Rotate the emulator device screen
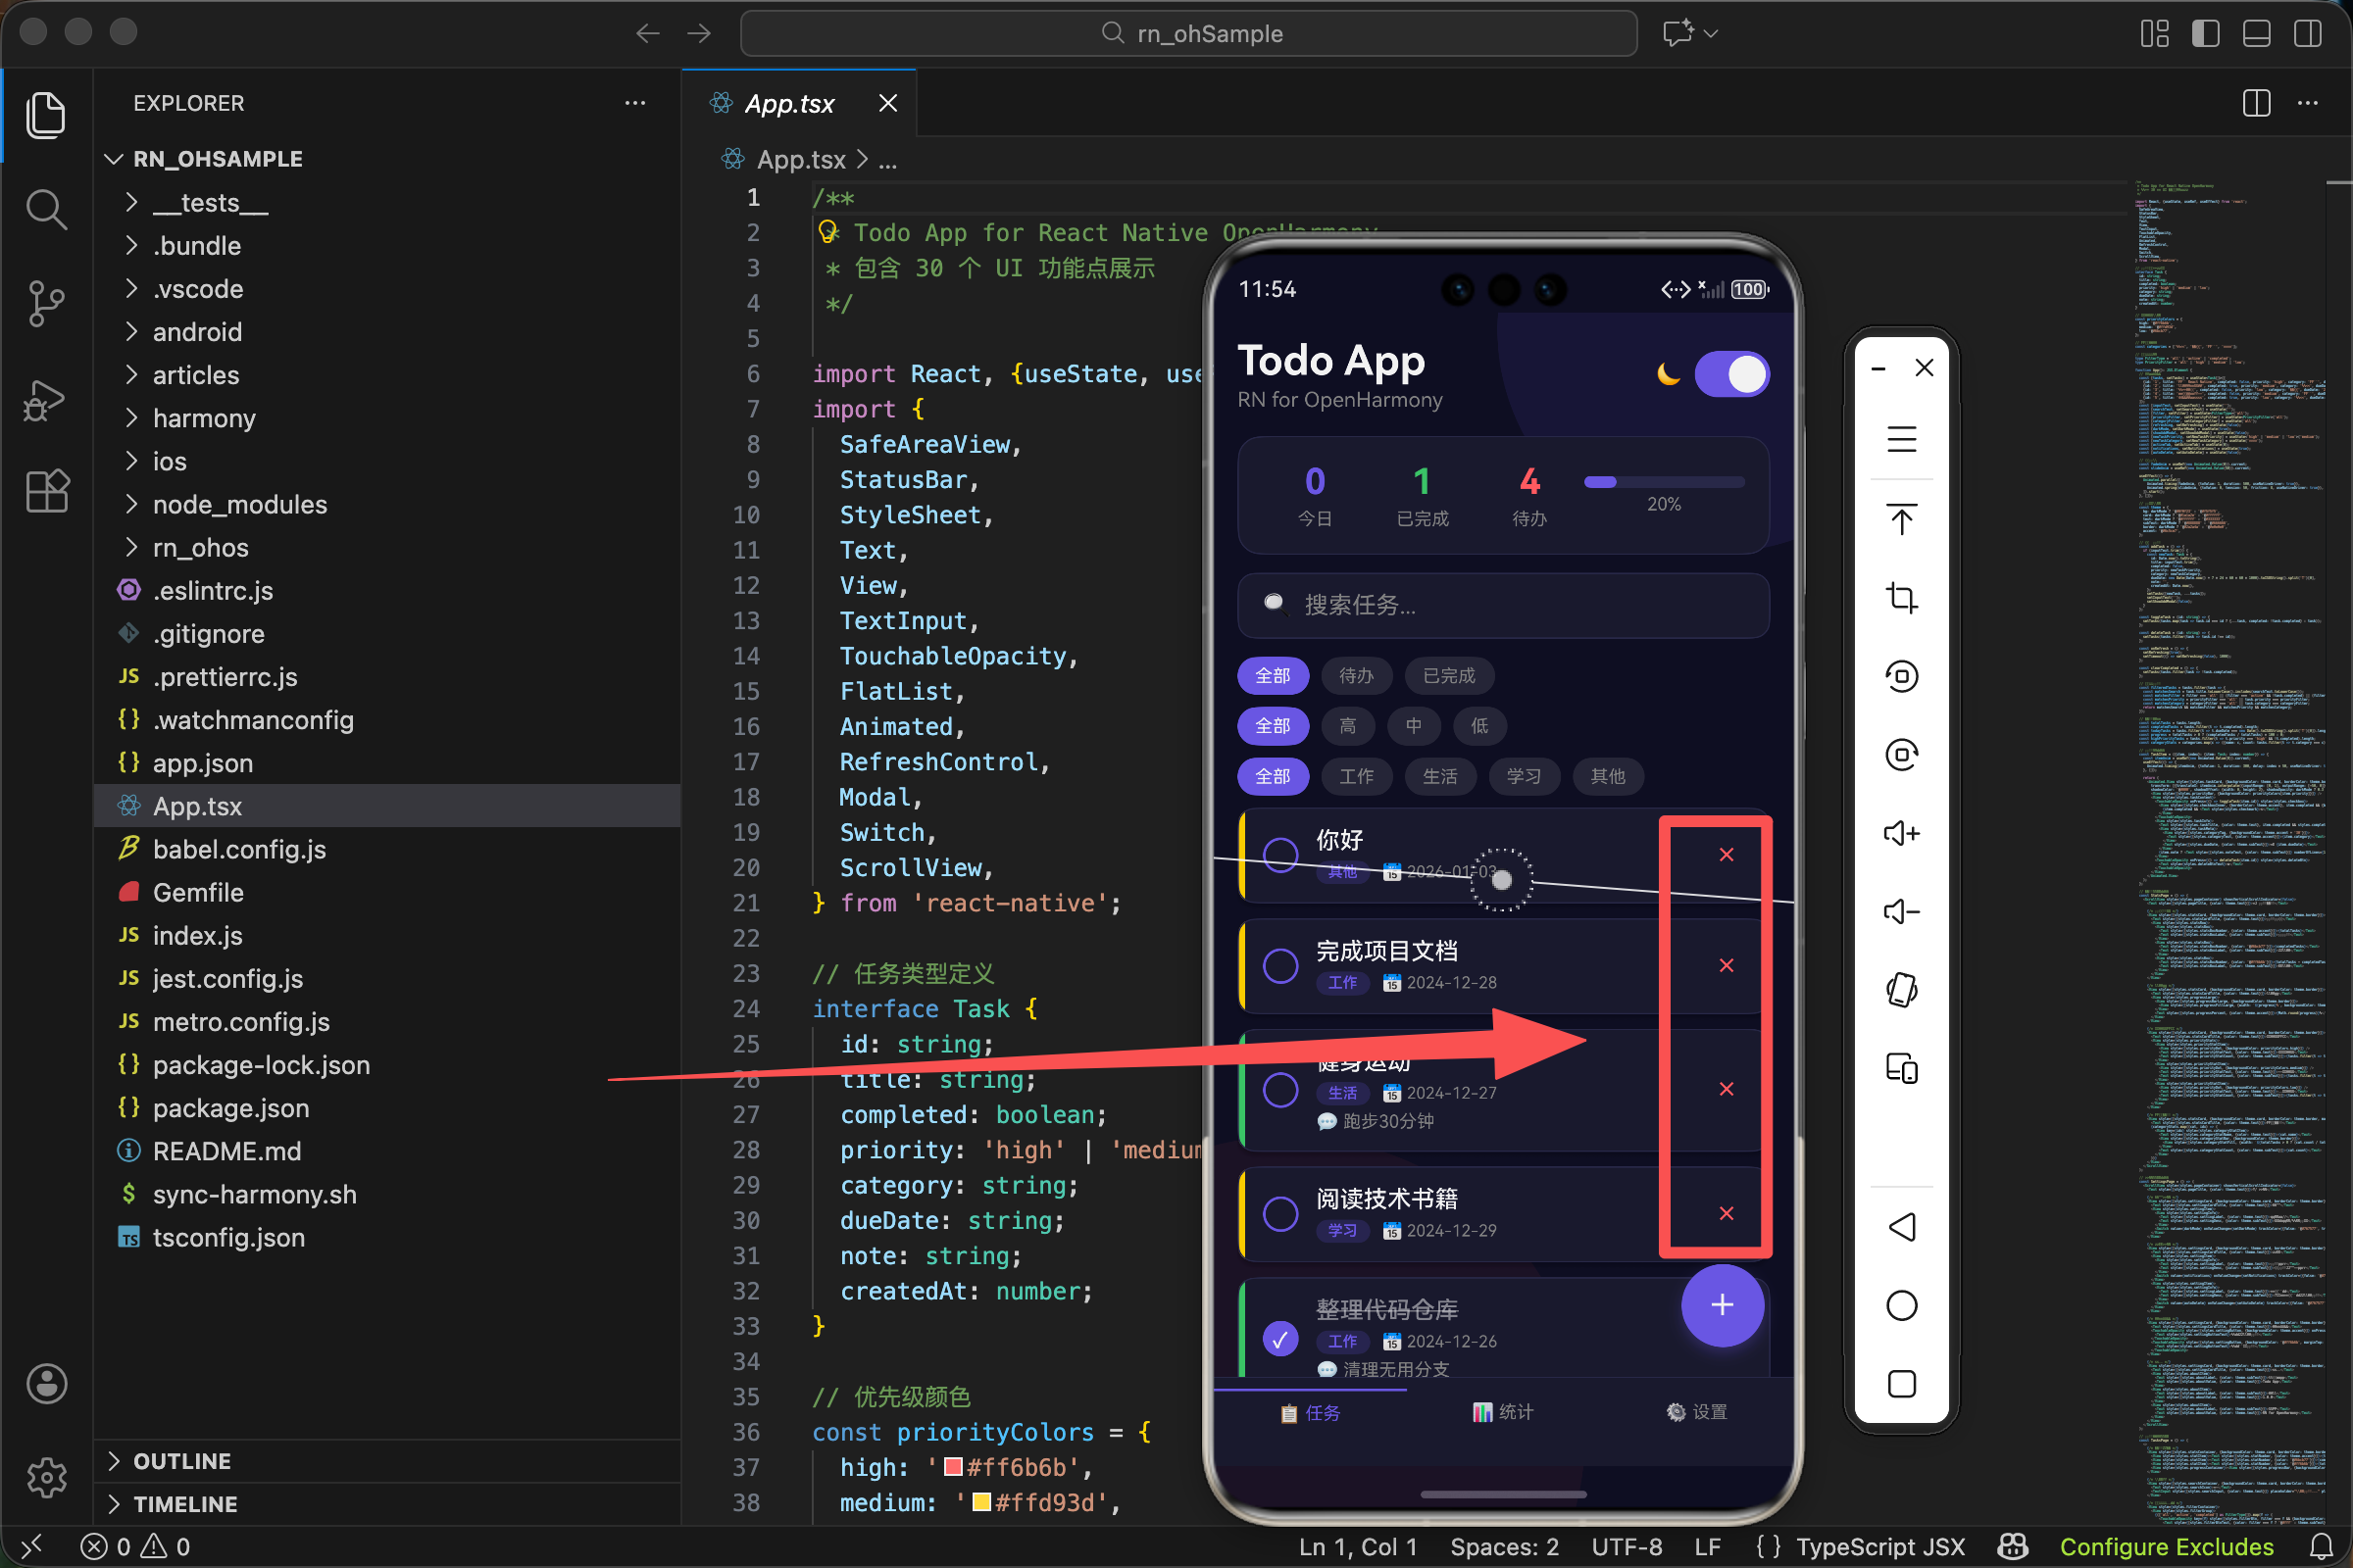 (x=1902, y=990)
